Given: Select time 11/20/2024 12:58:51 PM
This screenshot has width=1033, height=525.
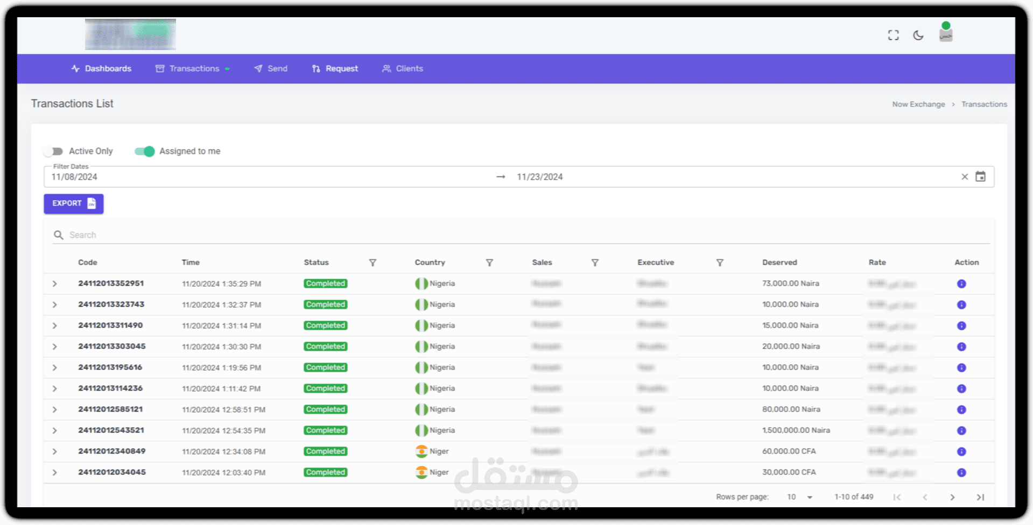Looking at the screenshot, I should coord(224,410).
